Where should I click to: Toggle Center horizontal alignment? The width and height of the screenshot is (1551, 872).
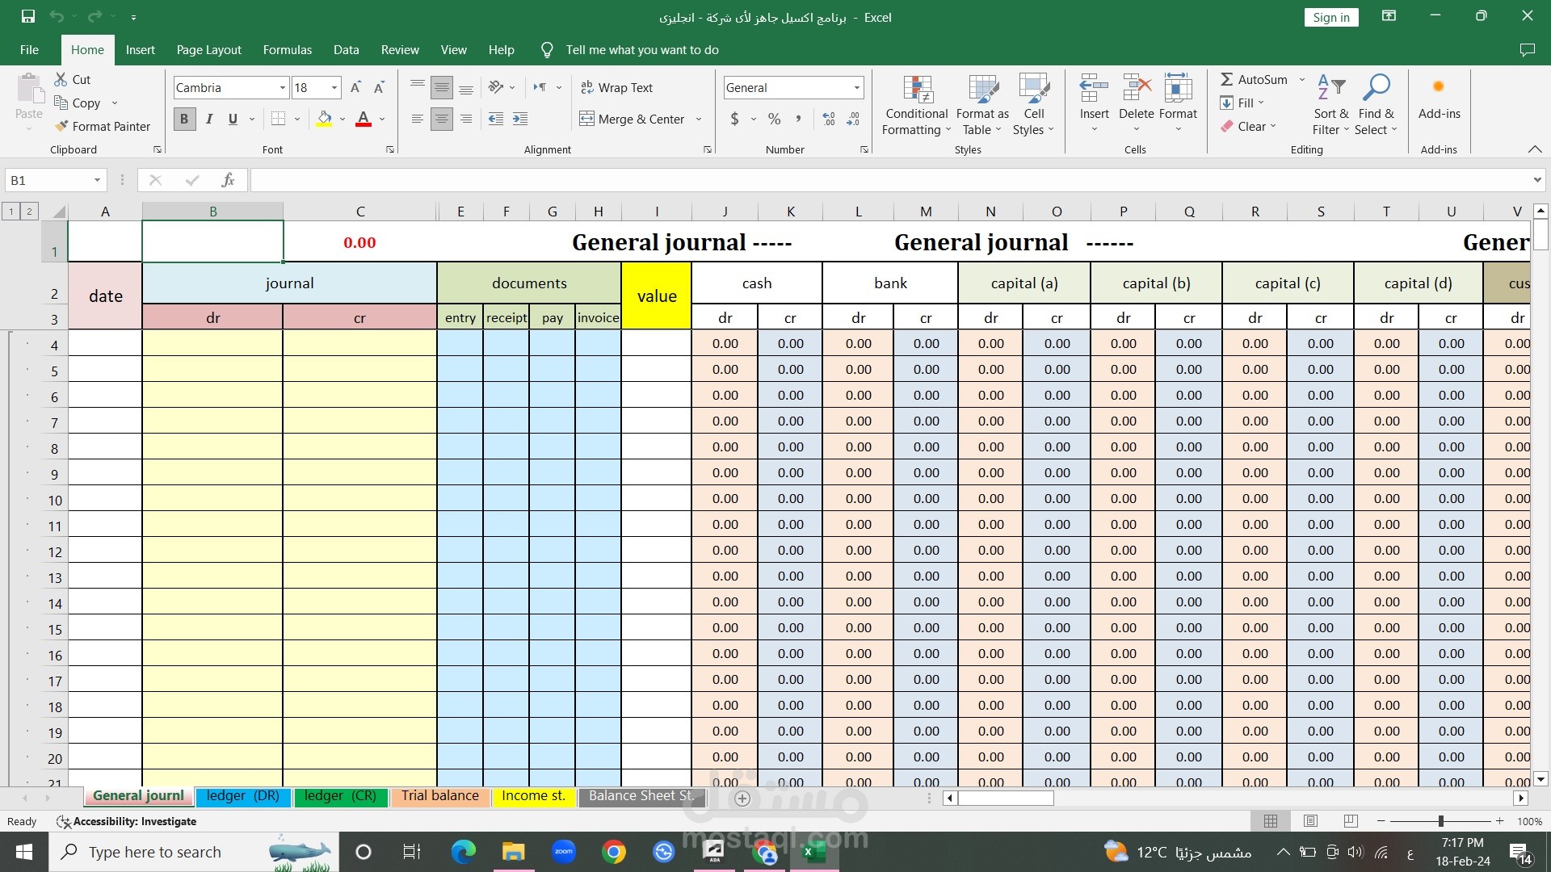click(x=441, y=119)
